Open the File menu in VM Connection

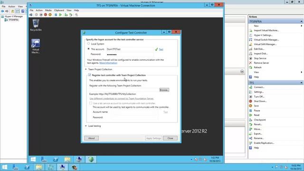coord(32,10)
